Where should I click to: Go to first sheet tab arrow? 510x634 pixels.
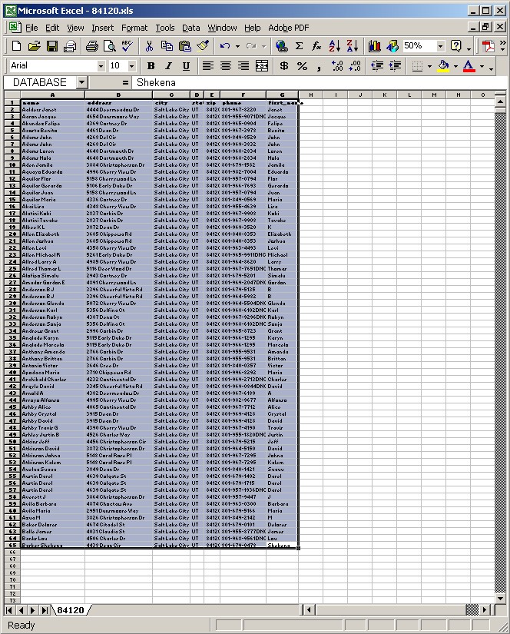click(10, 609)
